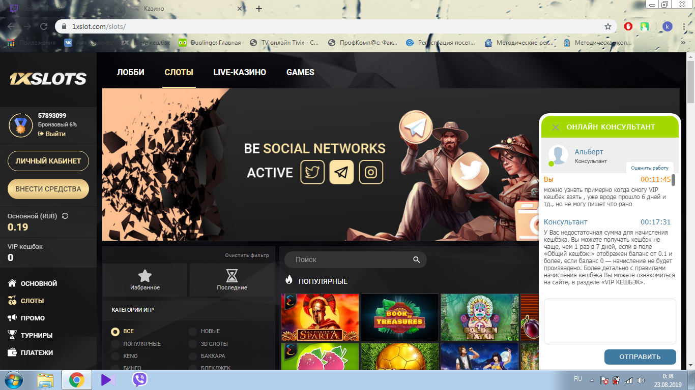Image resolution: width=695 pixels, height=390 pixels.
Task: Show hidden system tray icons
Action: pos(591,380)
